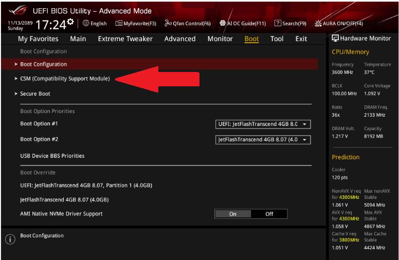Switch to Main tab
The height and width of the screenshot is (260, 399).
pyautogui.click(x=78, y=39)
